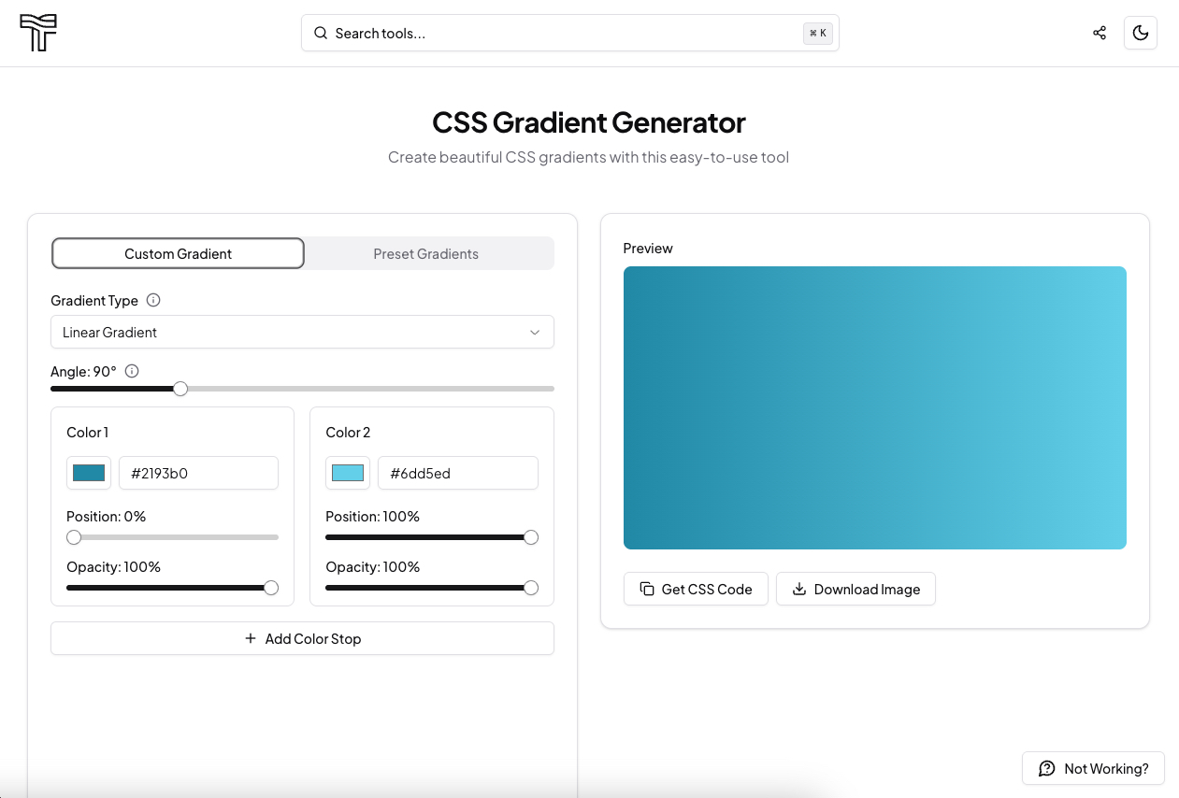Click the info icon next to Angle
Viewport: 1179px width, 798px height.
[131, 371]
